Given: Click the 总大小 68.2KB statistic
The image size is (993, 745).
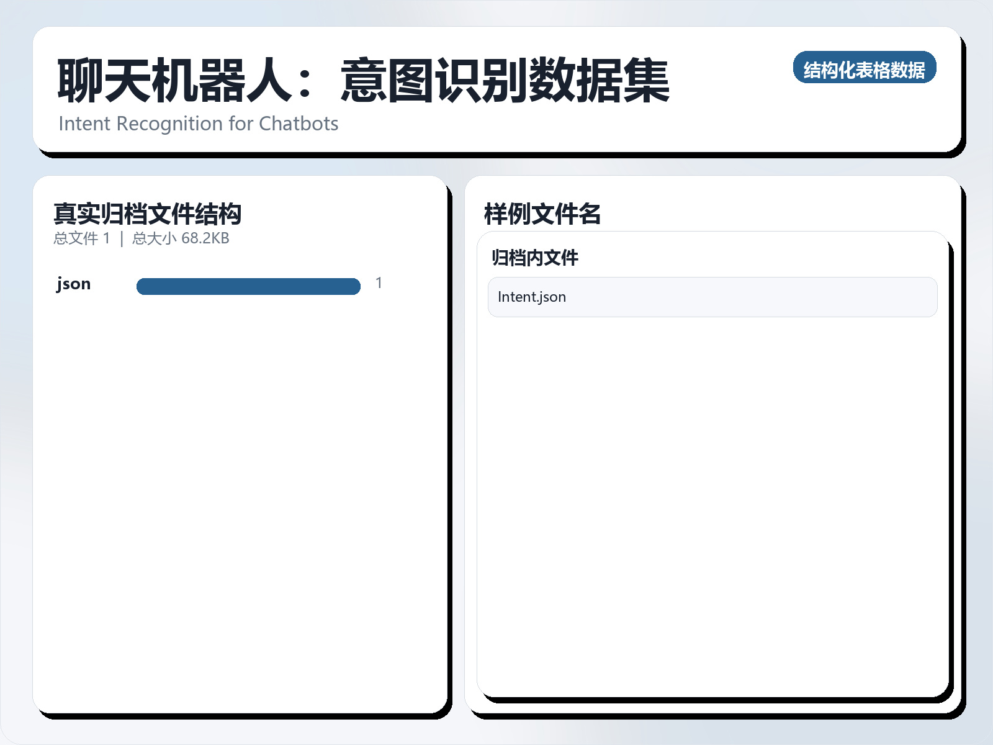Looking at the screenshot, I should pos(180,237).
